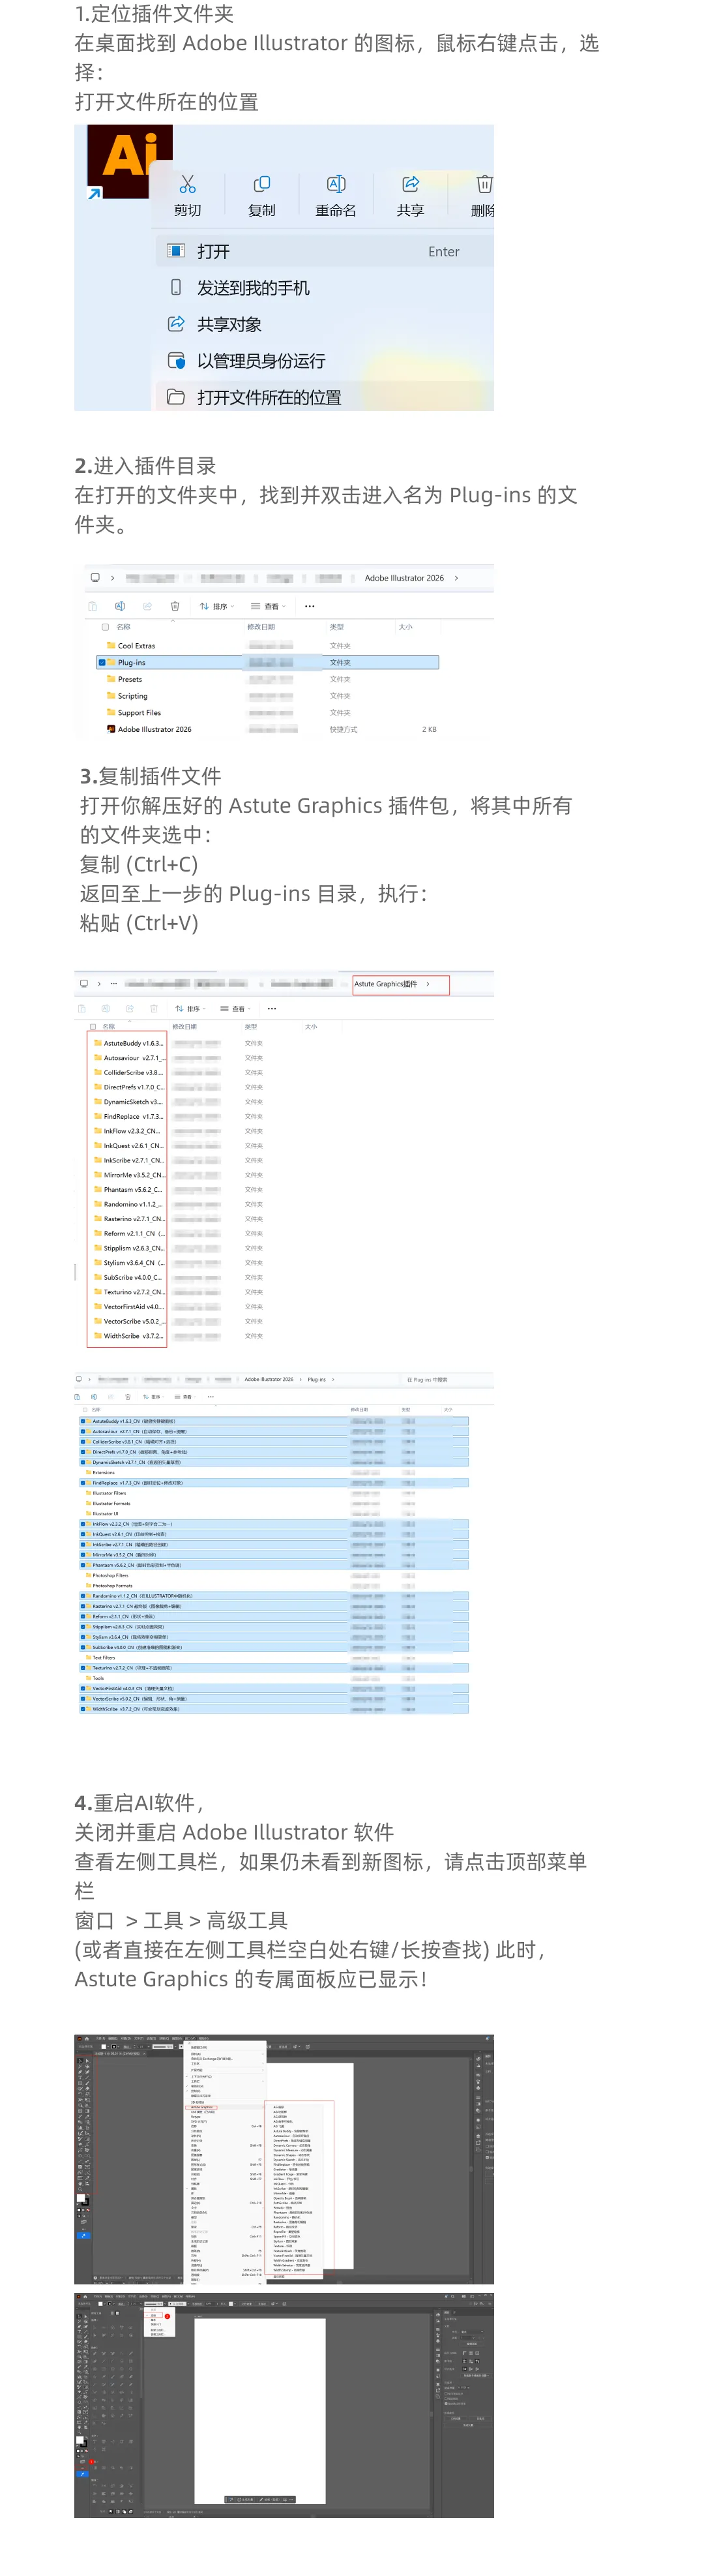Uncheck the Autosaviour v2.7.1_CN checkbox in the Plug-ins window
The width and height of the screenshot is (704, 2576).
(83, 1431)
